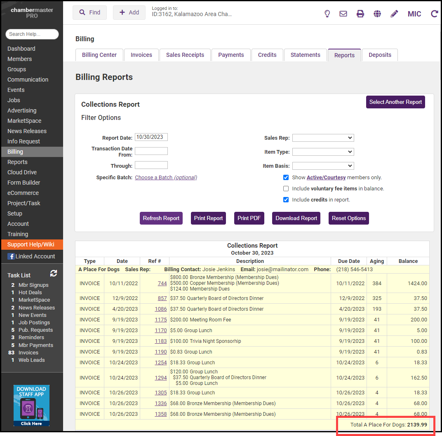The width and height of the screenshot is (442, 436).
Task: Open the Item Type dropdown
Action: (x=323, y=152)
